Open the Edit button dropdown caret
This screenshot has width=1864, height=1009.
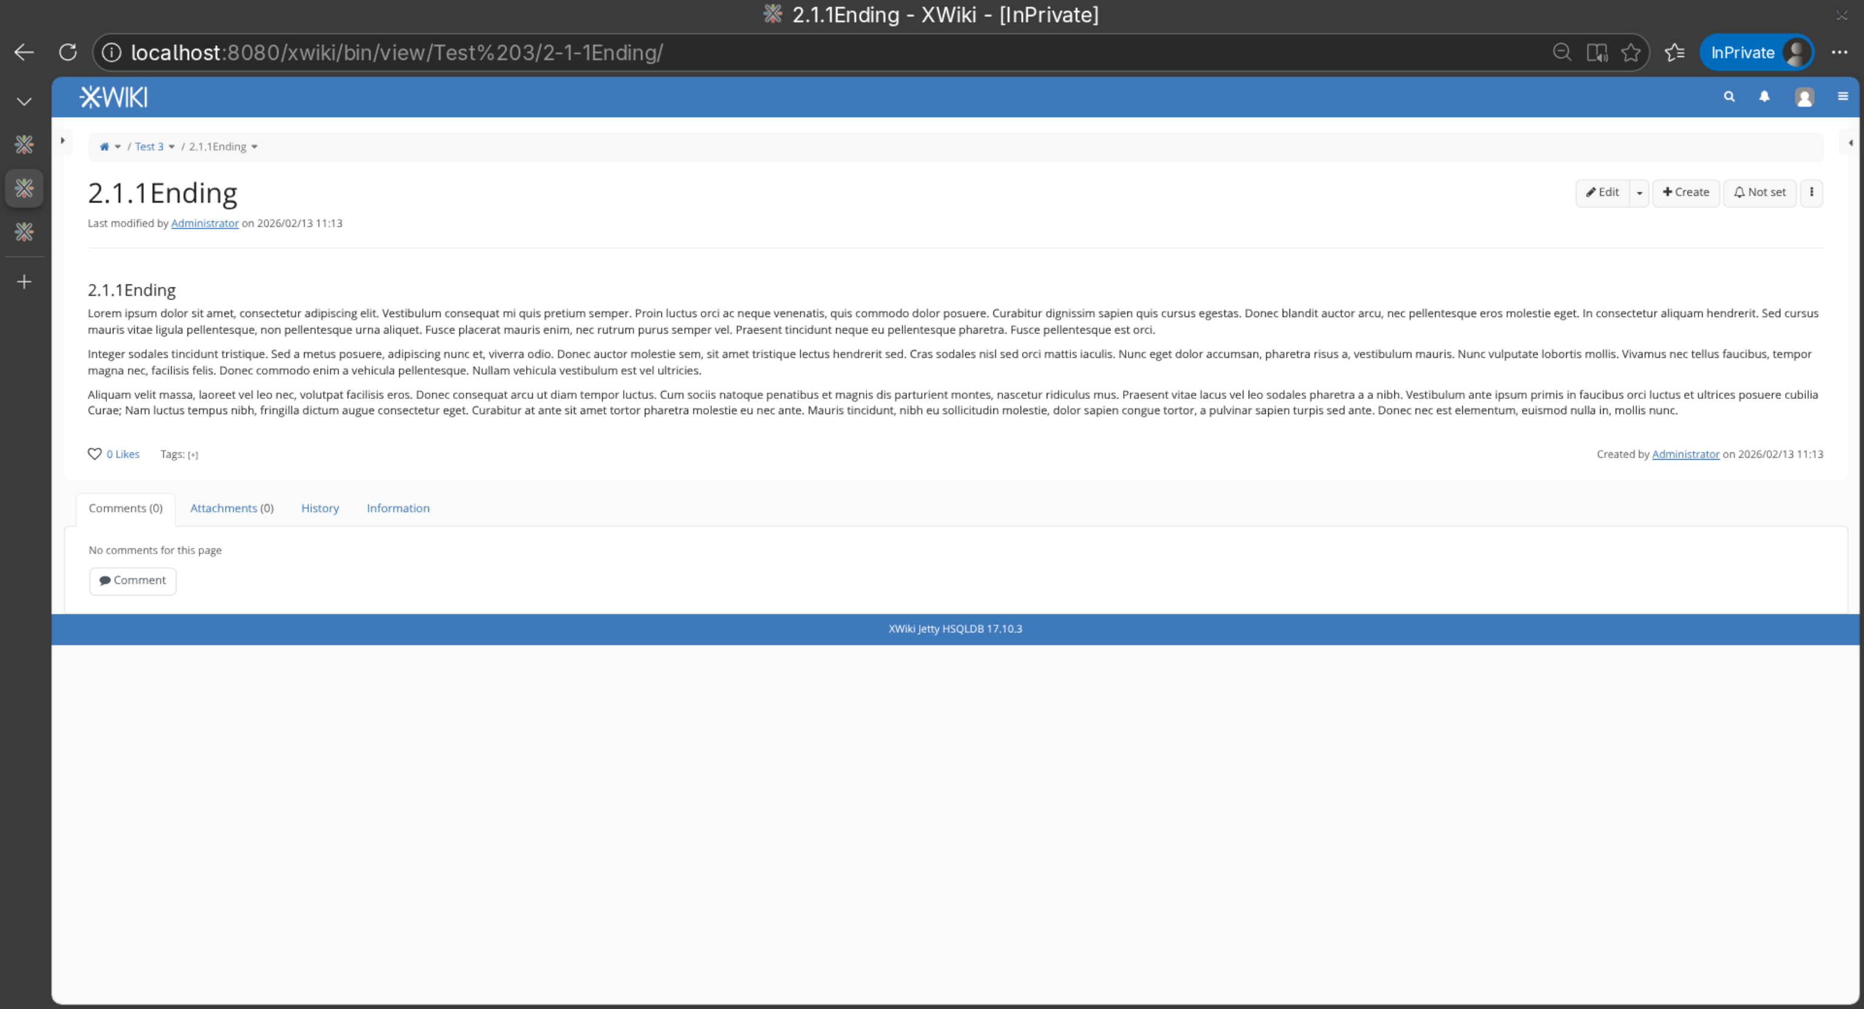pos(1639,193)
